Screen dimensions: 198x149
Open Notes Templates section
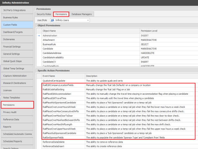[x=17, y=98]
